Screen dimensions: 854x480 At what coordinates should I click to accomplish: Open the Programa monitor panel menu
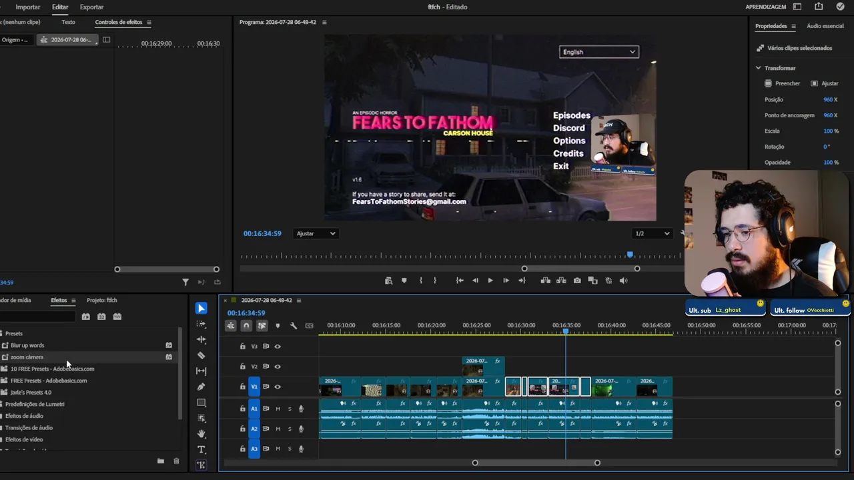click(x=324, y=22)
